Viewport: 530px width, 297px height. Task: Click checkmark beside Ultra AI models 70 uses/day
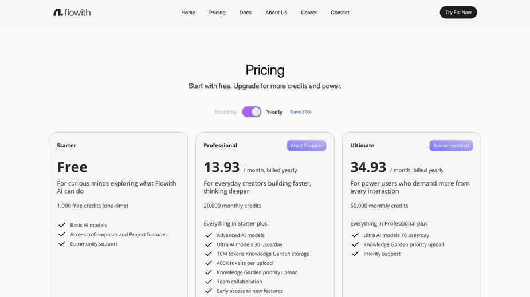tap(355, 235)
